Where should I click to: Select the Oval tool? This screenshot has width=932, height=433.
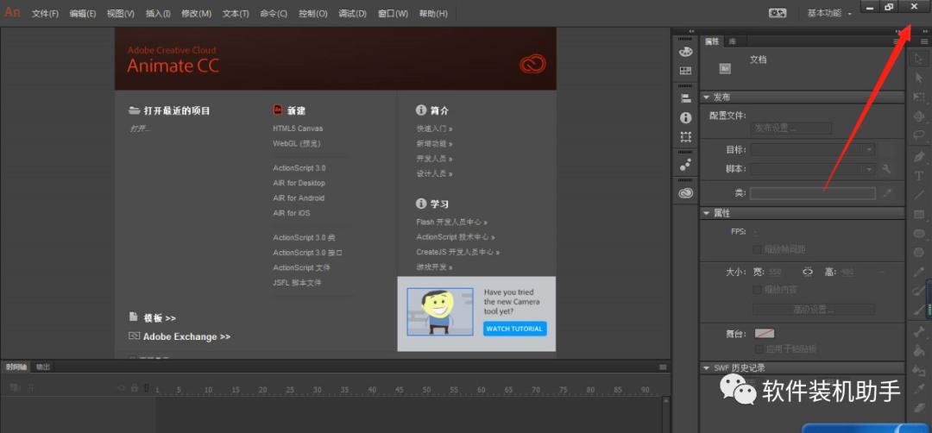(x=919, y=234)
